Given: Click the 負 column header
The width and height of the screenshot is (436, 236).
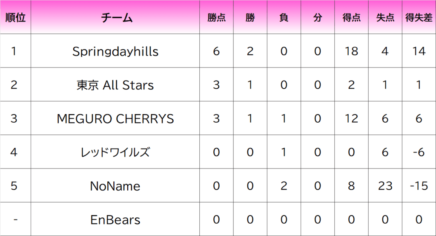Looking at the screenshot, I should [x=284, y=17].
